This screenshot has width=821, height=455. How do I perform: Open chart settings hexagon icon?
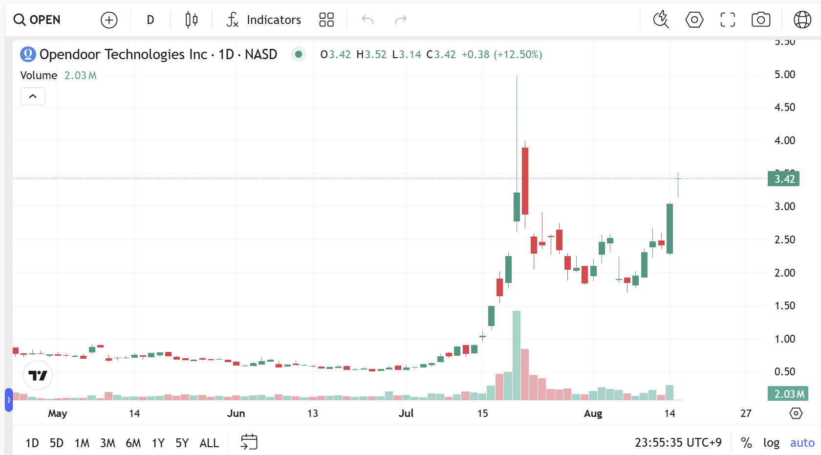694,20
